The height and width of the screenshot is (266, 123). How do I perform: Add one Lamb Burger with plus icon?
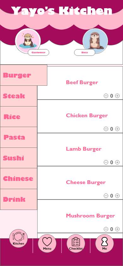point(117,162)
